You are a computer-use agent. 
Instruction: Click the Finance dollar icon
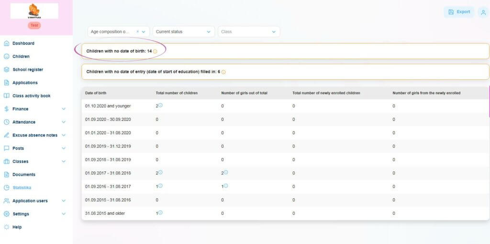pyautogui.click(x=6, y=109)
